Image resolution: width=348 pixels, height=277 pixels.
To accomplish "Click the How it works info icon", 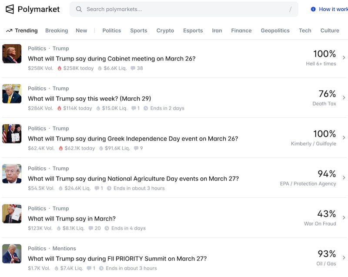I will 313,9.
